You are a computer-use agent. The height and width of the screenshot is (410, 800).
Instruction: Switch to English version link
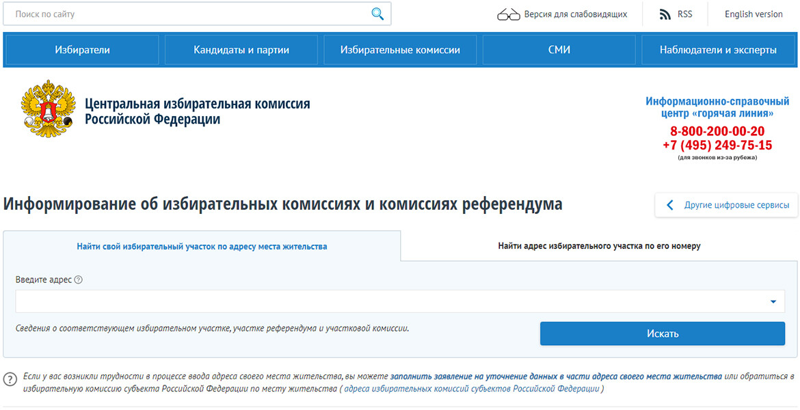click(x=754, y=14)
